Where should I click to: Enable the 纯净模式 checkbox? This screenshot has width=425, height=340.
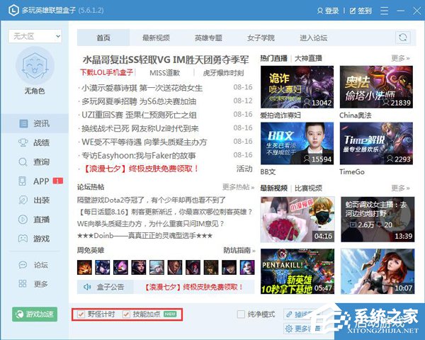point(241,314)
